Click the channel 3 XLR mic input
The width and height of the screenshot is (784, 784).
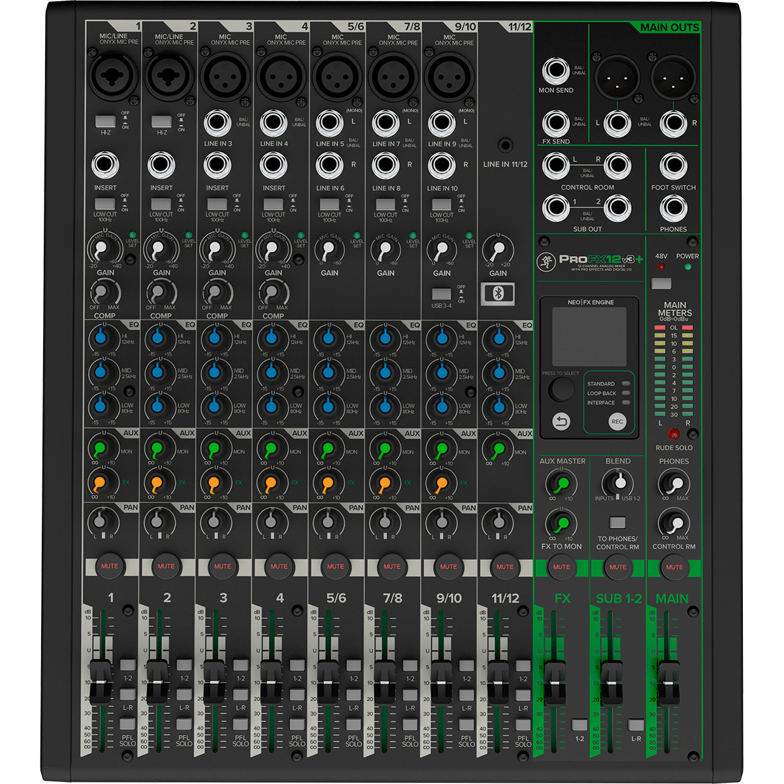[x=224, y=76]
